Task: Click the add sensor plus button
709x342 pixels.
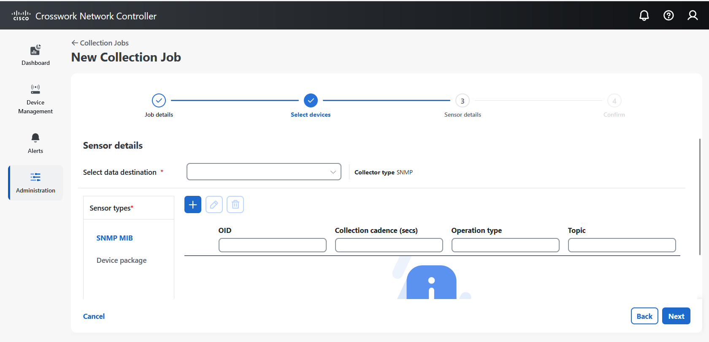Action: click(x=193, y=205)
